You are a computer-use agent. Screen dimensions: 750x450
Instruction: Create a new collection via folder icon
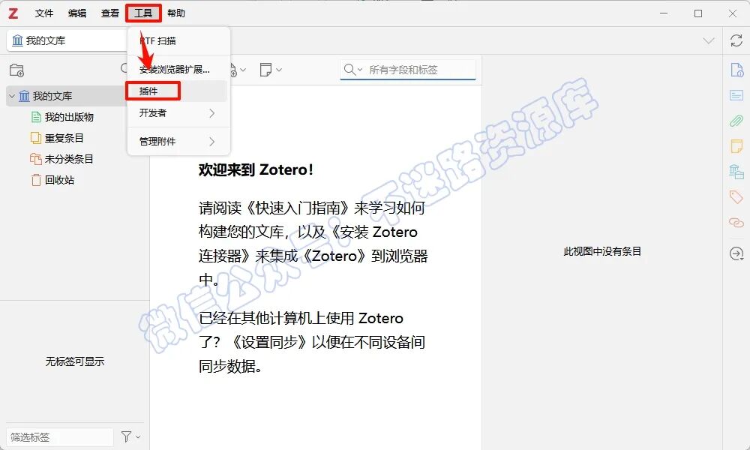click(x=16, y=70)
